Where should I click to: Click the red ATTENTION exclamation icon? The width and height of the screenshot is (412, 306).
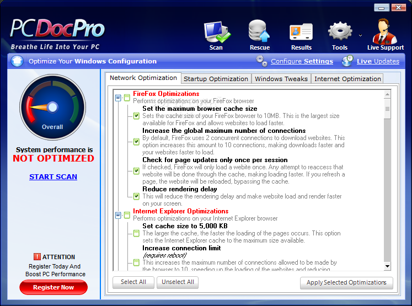(x=37, y=256)
